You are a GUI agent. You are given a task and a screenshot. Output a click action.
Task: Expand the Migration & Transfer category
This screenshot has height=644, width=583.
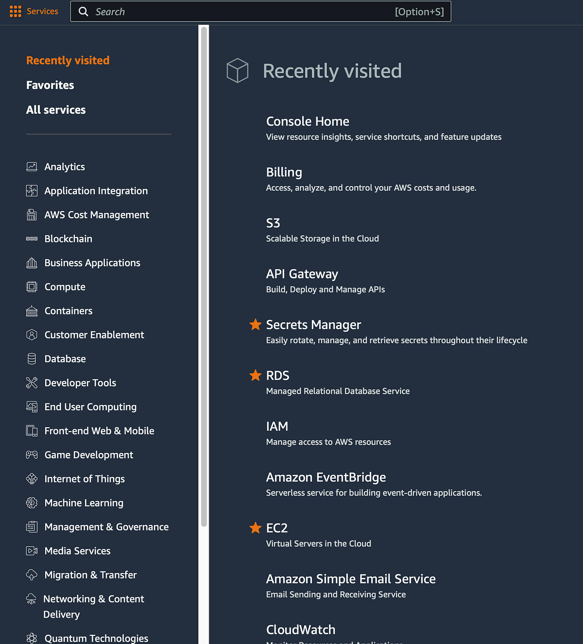pyautogui.click(x=90, y=574)
